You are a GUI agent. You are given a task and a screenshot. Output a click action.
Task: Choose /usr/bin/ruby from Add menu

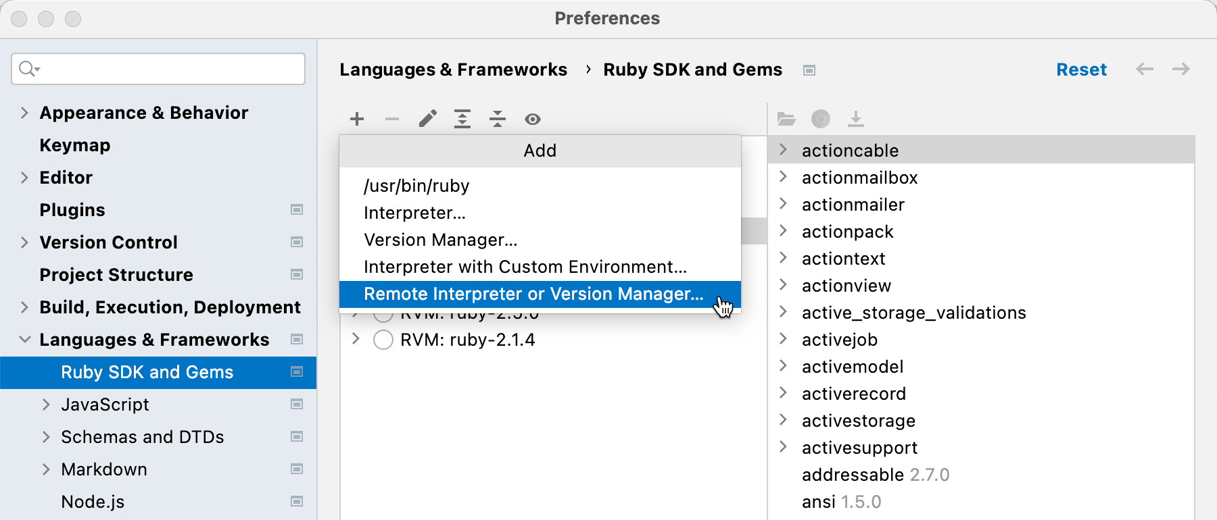coord(540,186)
